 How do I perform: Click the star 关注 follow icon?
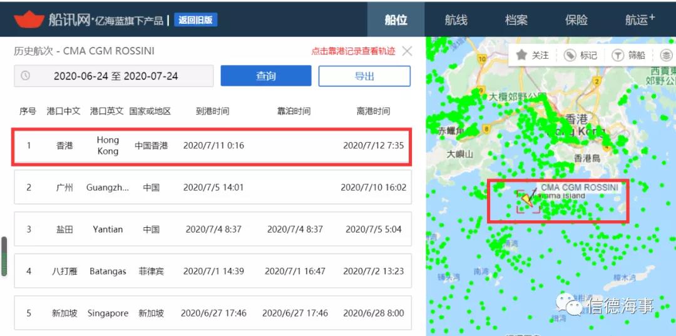pos(521,55)
